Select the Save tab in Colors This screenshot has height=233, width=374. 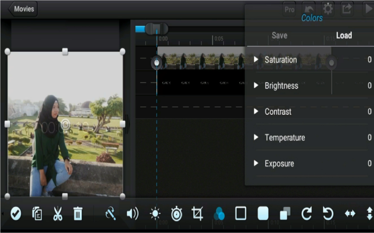click(x=279, y=35)
